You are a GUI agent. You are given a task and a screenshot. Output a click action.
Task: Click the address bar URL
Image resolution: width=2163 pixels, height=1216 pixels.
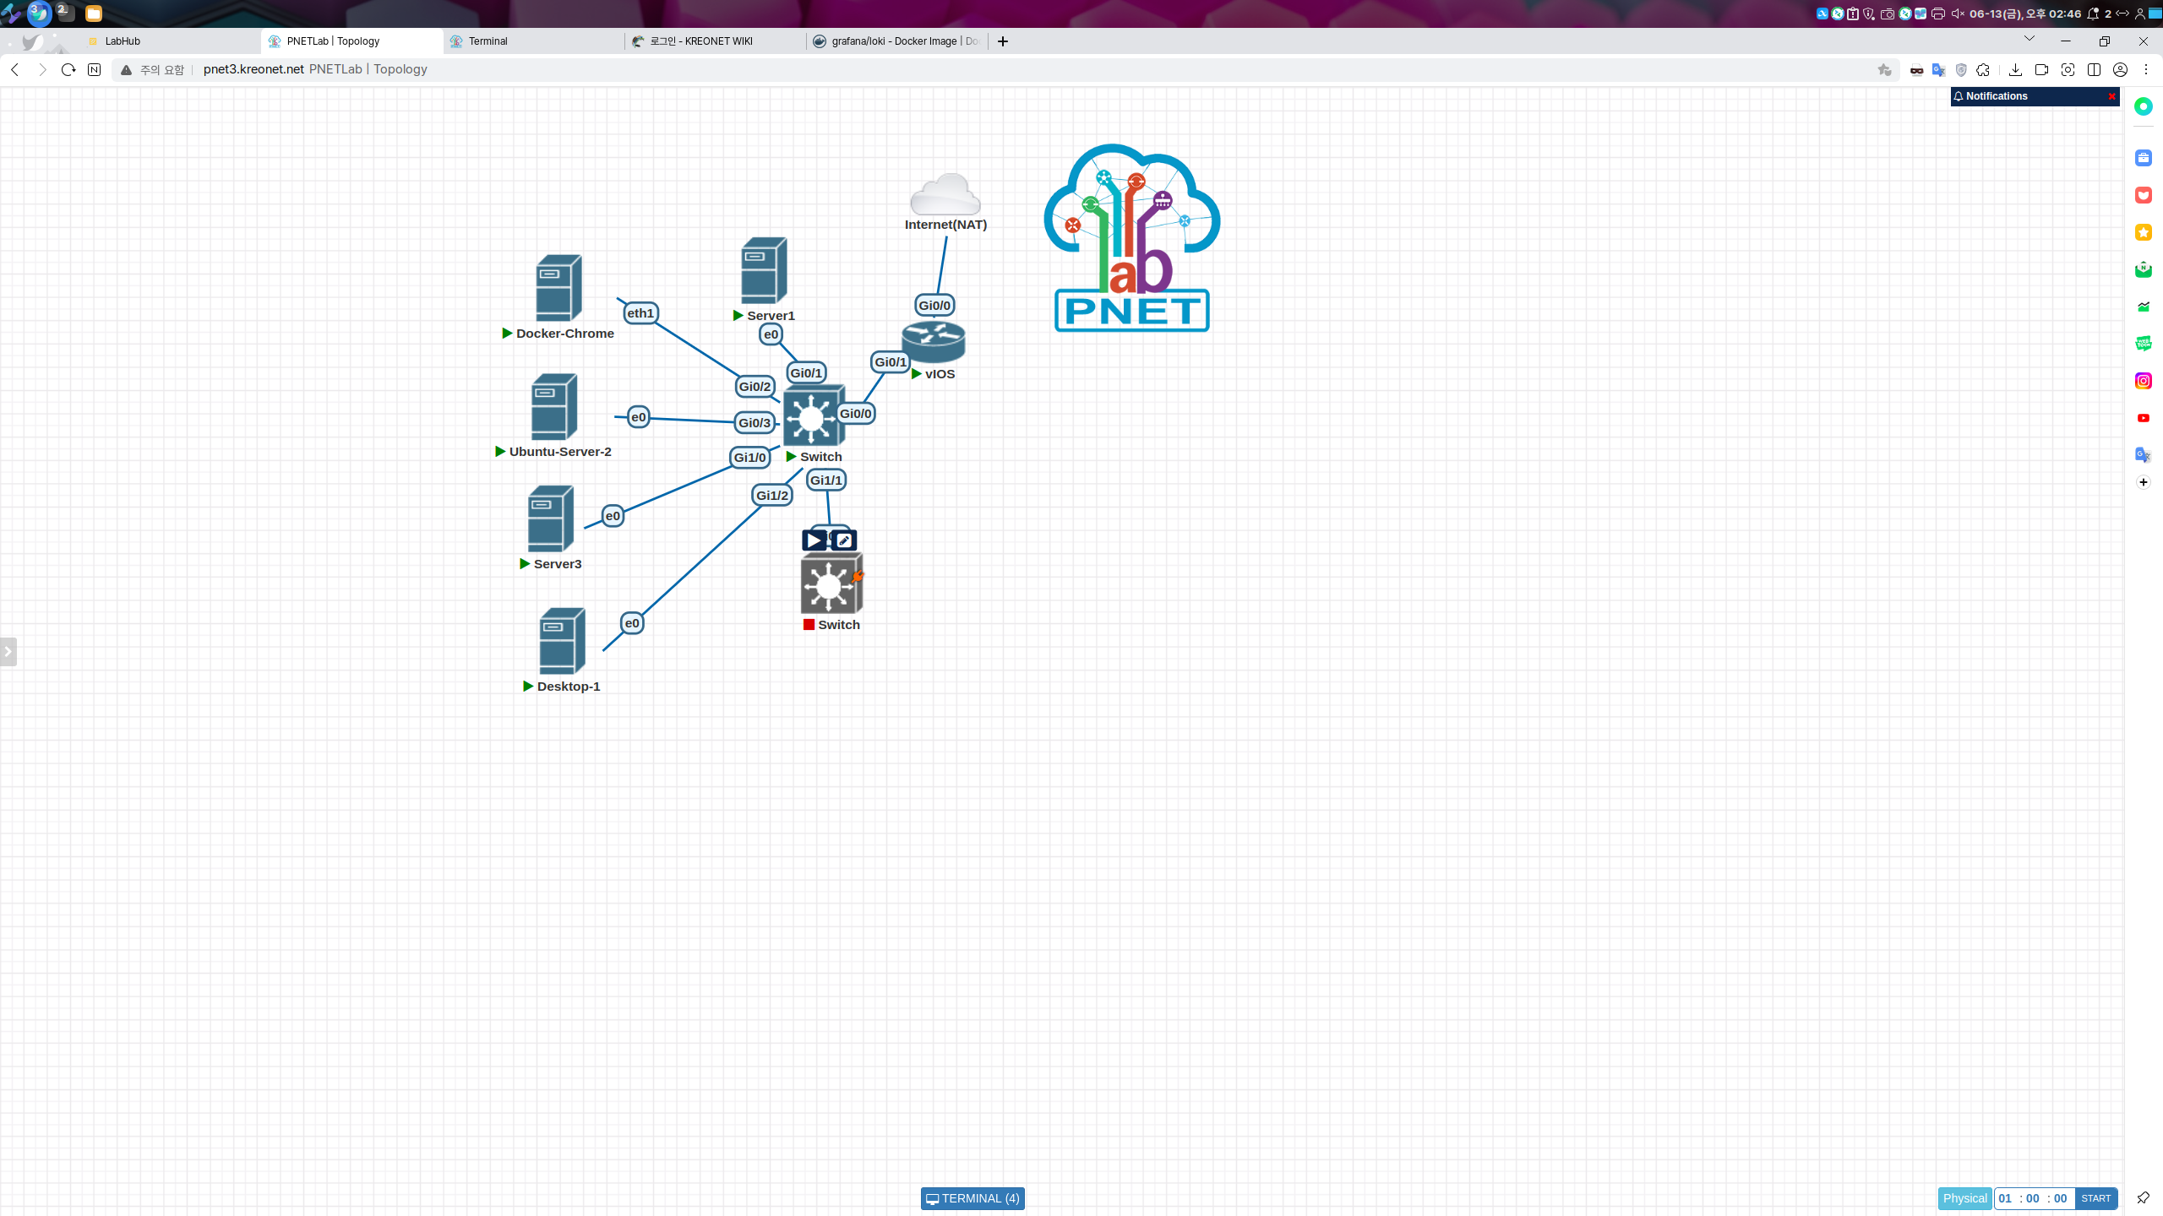(x=253, y=69)
